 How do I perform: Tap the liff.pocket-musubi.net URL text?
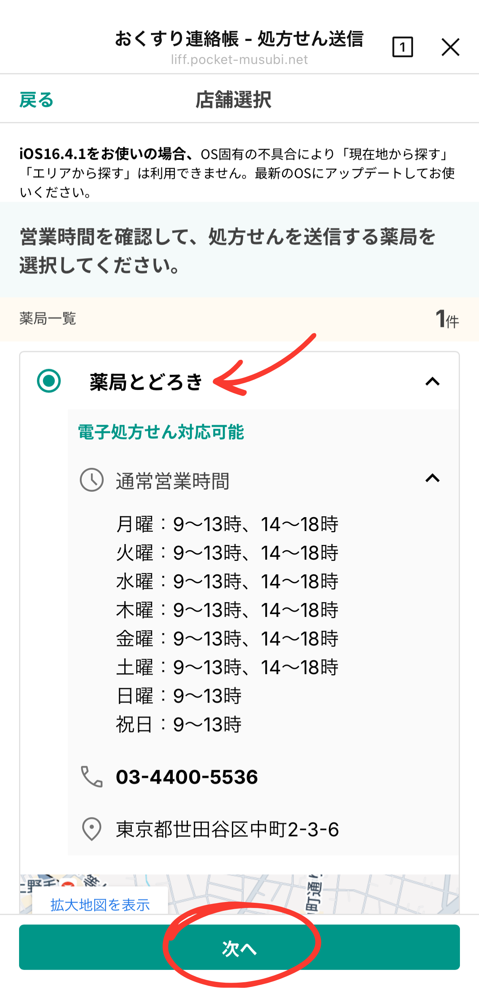pos(239,60)
